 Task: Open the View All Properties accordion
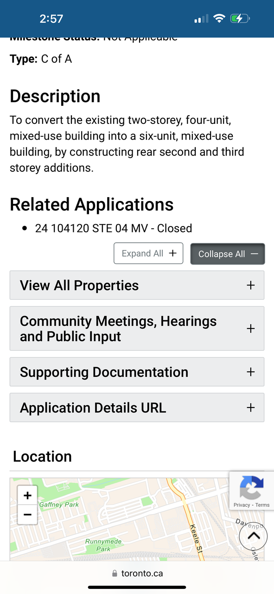click(x=137, y=285)
